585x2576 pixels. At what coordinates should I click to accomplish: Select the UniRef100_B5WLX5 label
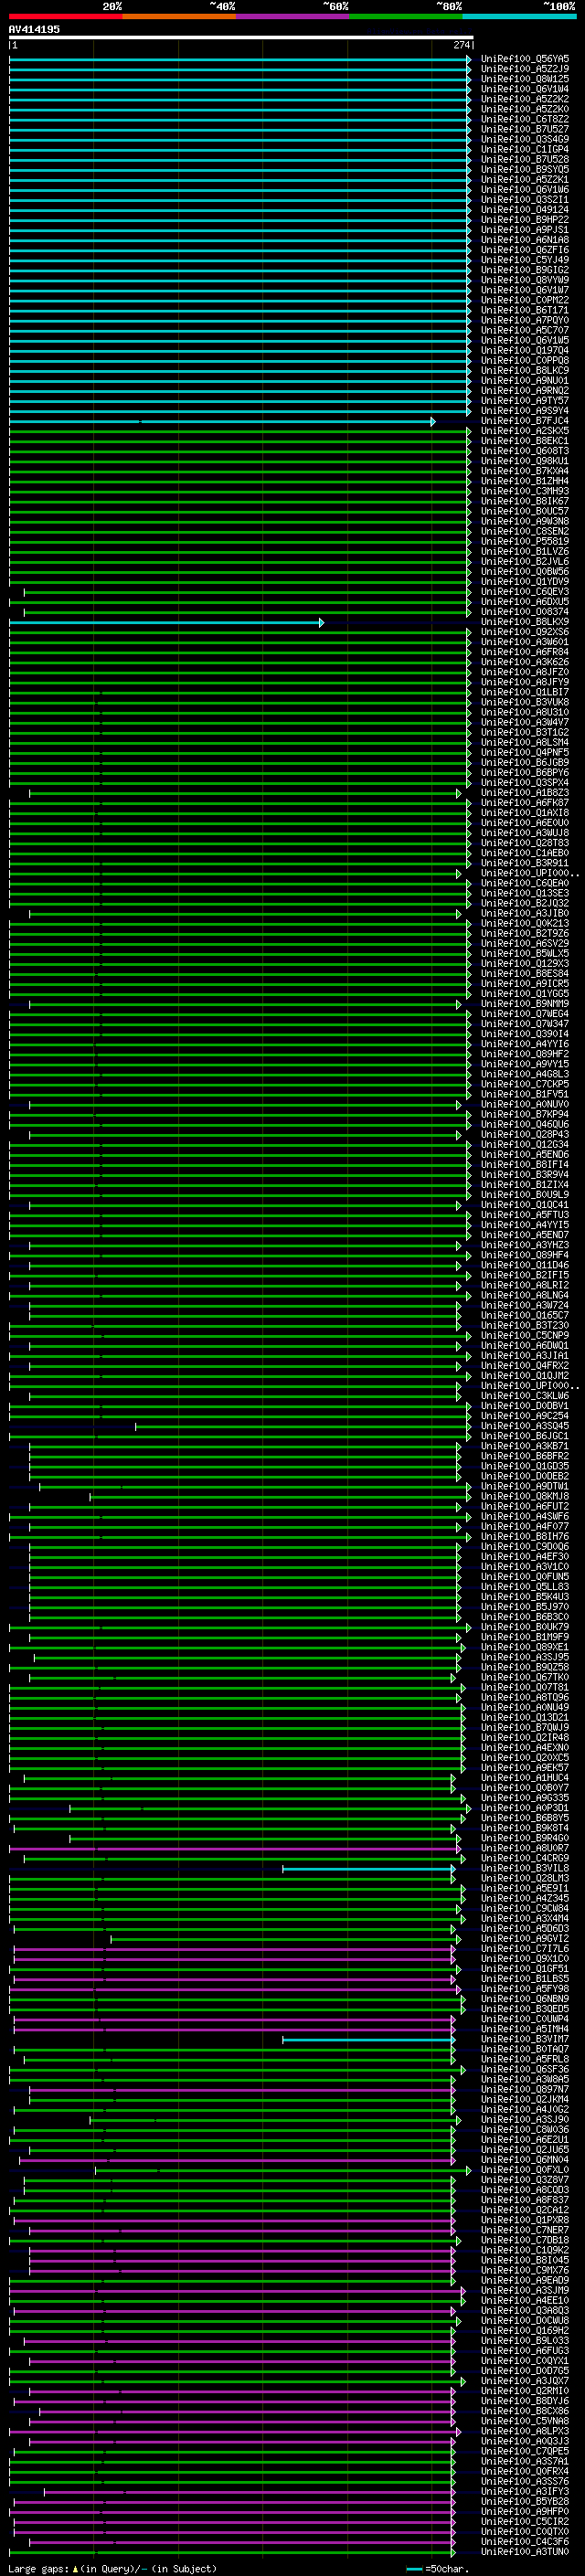525,953
